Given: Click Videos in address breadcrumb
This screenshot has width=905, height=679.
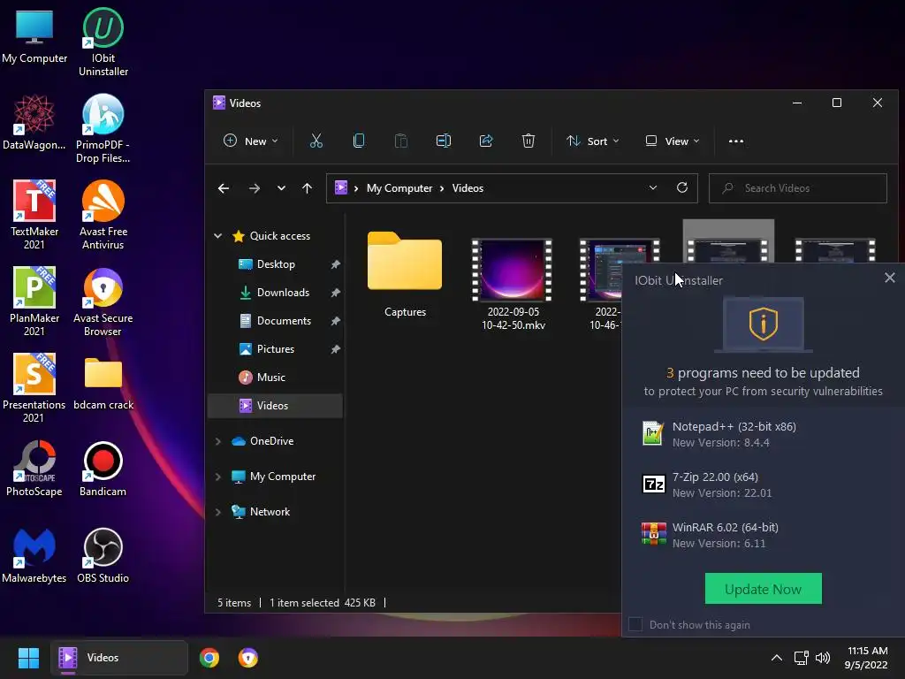Looking at the screenshot, I should 468,188.
